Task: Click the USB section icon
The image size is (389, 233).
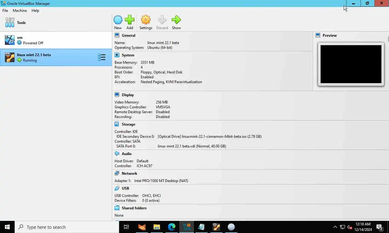Action: tap(117, 188)
